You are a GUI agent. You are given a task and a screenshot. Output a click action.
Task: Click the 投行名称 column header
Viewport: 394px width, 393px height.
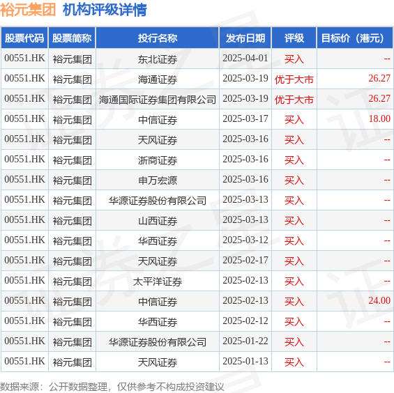158,38
